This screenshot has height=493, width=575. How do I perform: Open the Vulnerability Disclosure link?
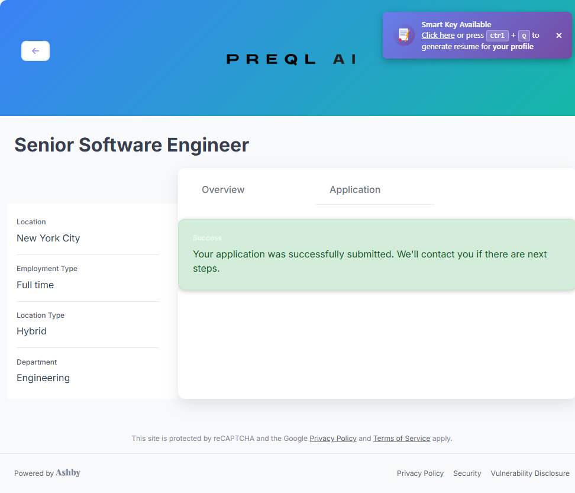530,473
